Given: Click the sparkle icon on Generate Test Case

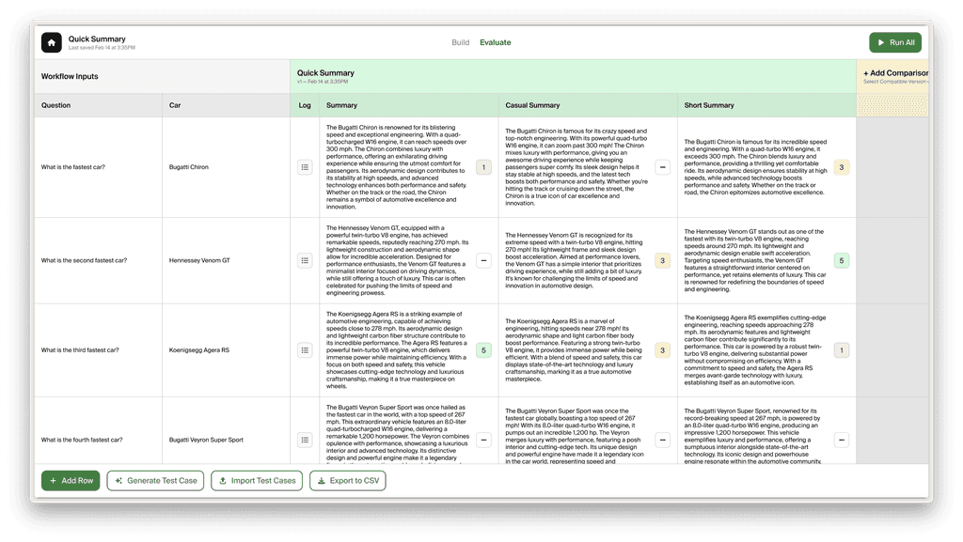Looking at the screenshot, I should (x=118, y=480).
